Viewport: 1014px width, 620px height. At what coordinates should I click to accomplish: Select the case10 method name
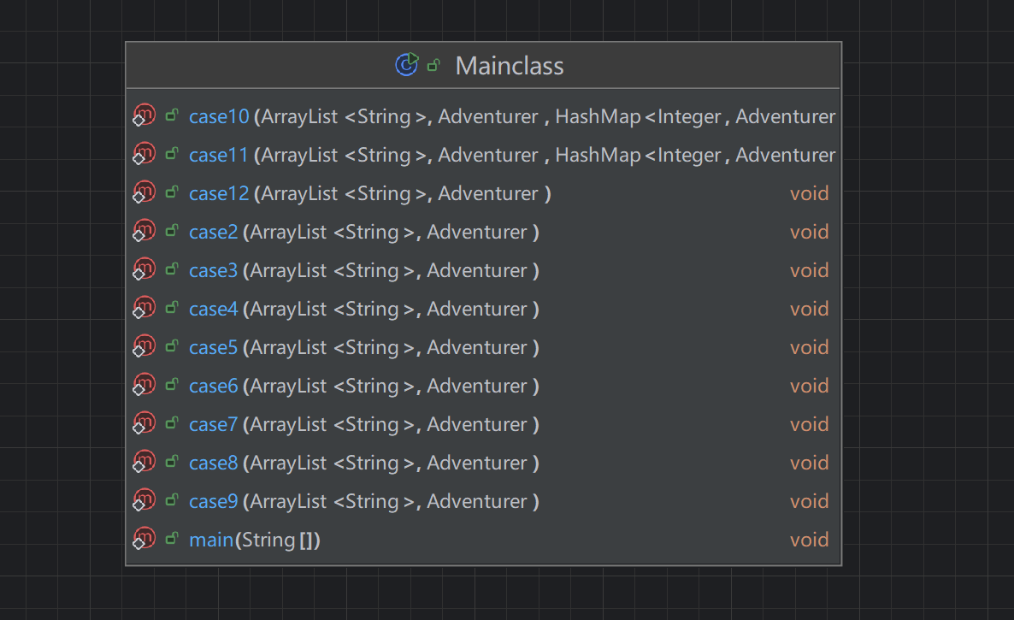tap(218, 116)
